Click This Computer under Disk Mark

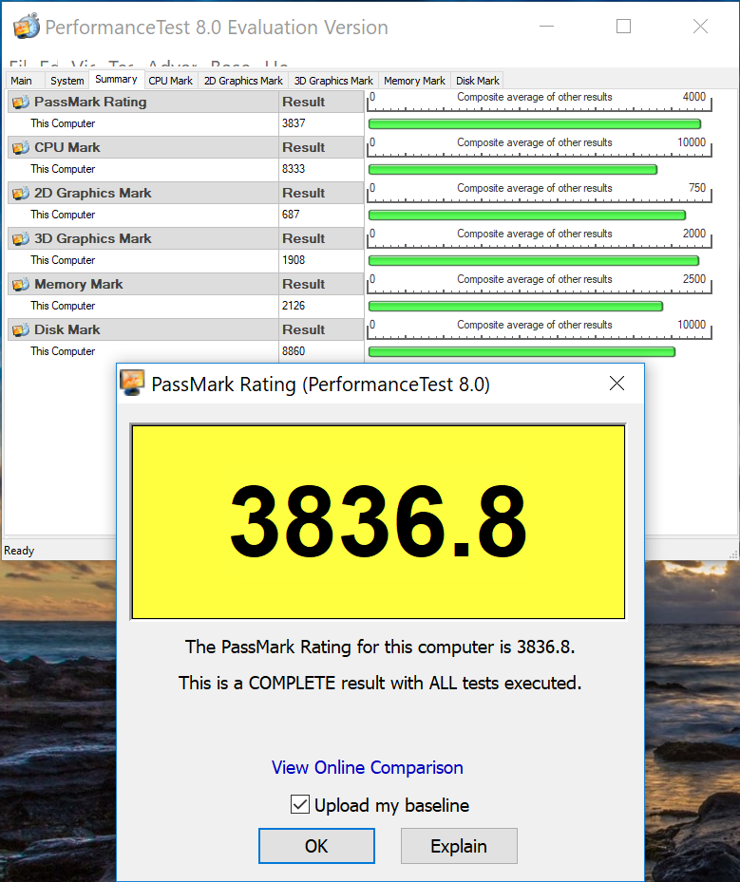(x=63, y=351)
